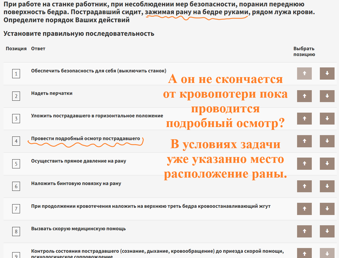Select position number box 3

pyautogui.click(x=16, y=119)
